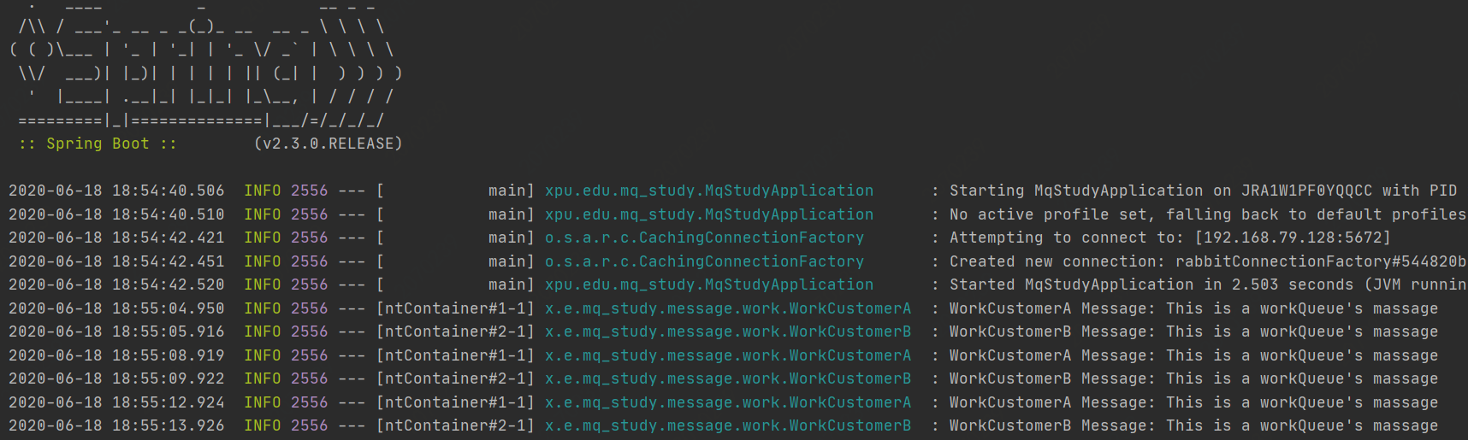Click CachingConnectionFactory on the 18:54:42.421 line
The image size is (1468, 440).
tap(704, 238)
